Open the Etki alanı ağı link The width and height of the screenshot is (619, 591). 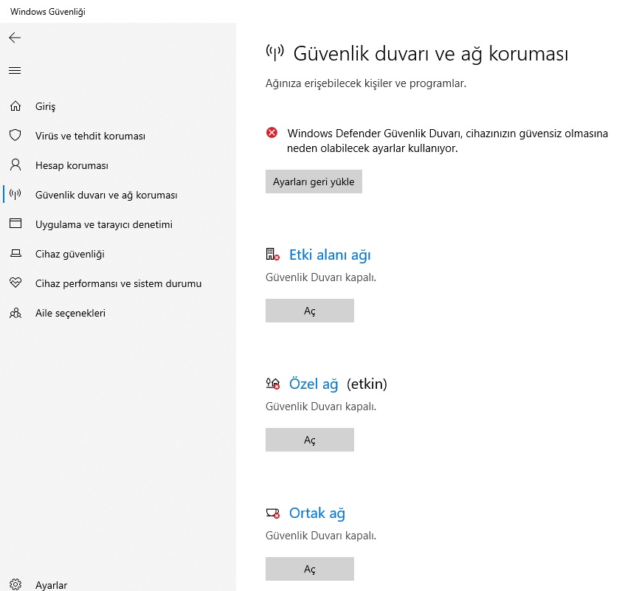tap(330, 255)
